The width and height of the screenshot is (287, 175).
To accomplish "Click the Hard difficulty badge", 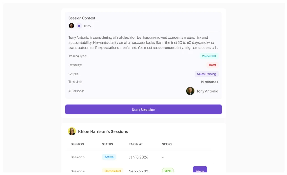I will 212,65.
